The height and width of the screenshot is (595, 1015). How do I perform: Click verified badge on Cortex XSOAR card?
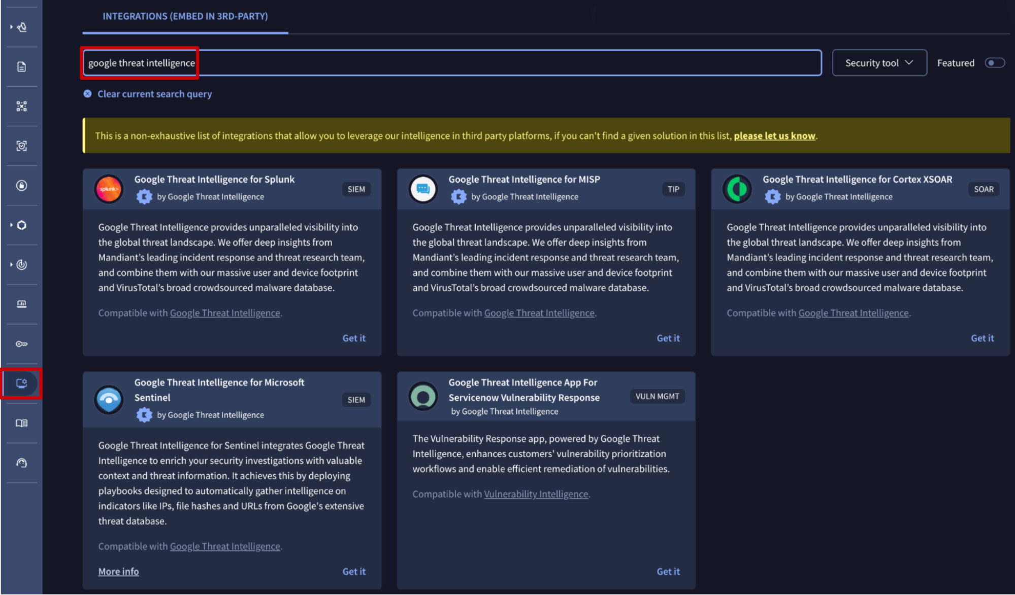(x=773, y=197)
